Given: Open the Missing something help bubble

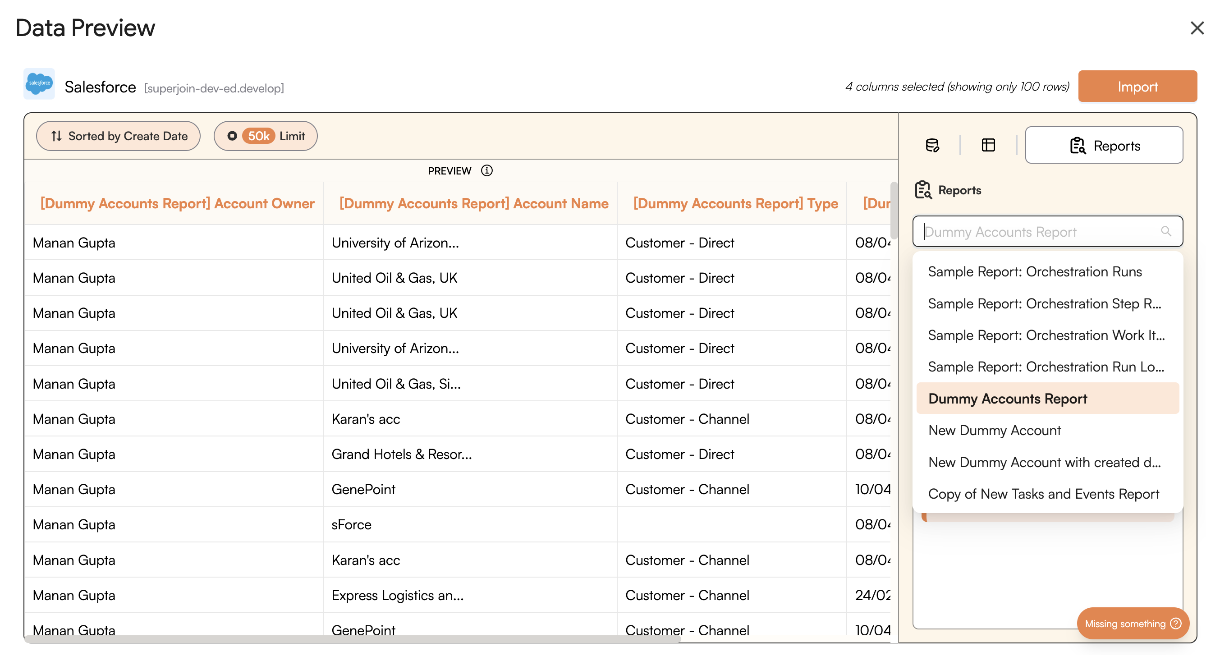Looking at the screenshot, I should (x=1133, y=623).
